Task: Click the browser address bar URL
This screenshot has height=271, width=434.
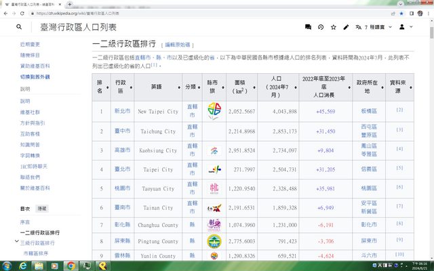Action: click(x=136, y=13)
